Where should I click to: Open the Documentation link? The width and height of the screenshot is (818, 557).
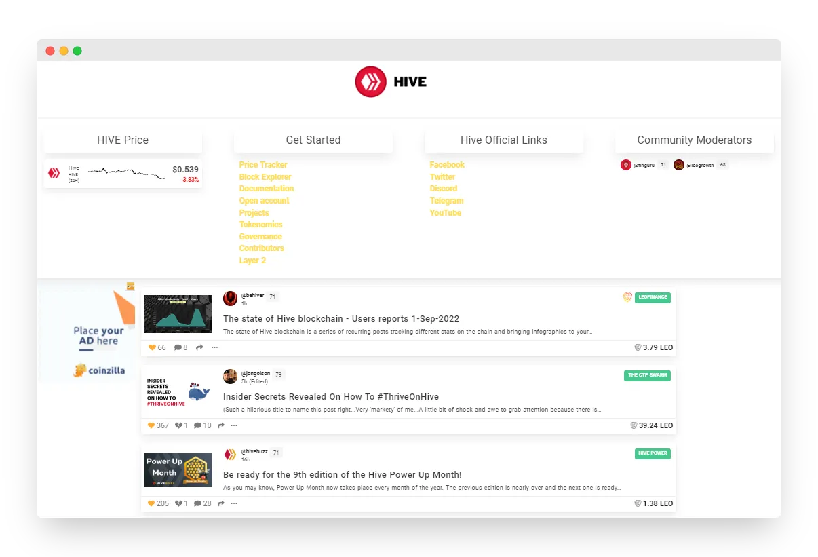pos(267,189)
